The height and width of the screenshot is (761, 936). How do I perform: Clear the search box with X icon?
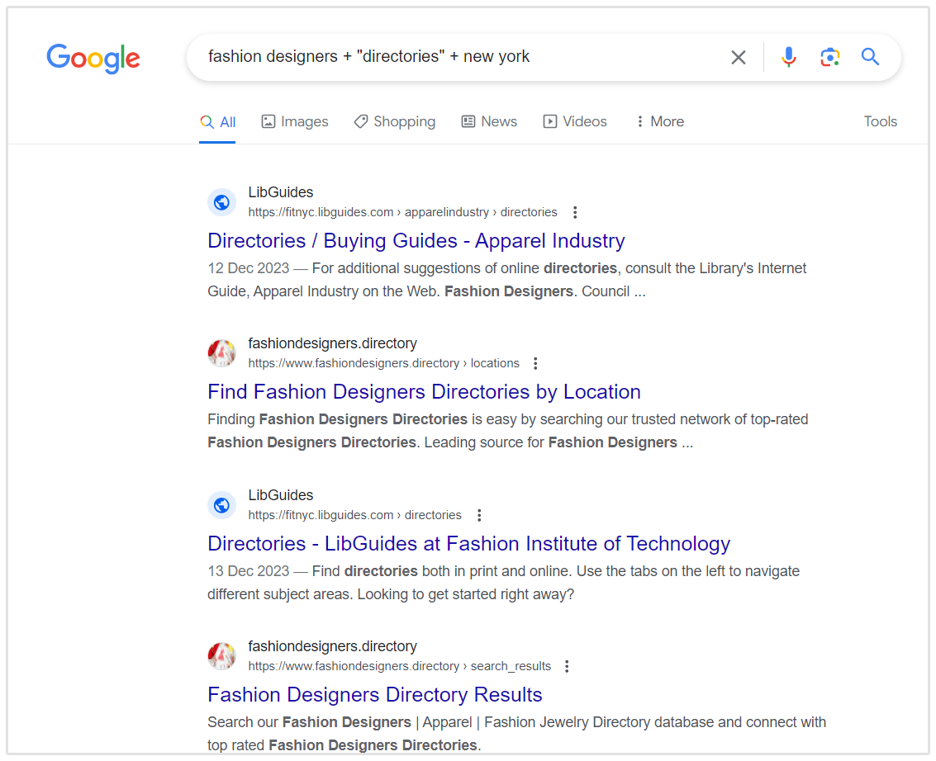738,57
